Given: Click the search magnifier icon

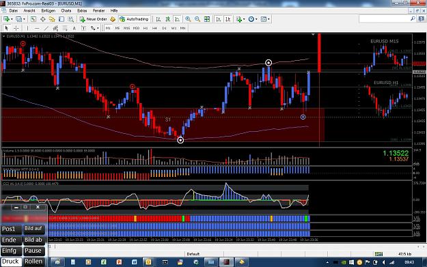Looking at the screenshot, I should coord(413,18).
